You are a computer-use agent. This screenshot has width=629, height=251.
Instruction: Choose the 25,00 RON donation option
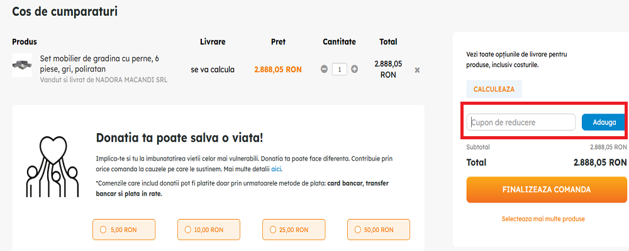(x=293, y=230)
